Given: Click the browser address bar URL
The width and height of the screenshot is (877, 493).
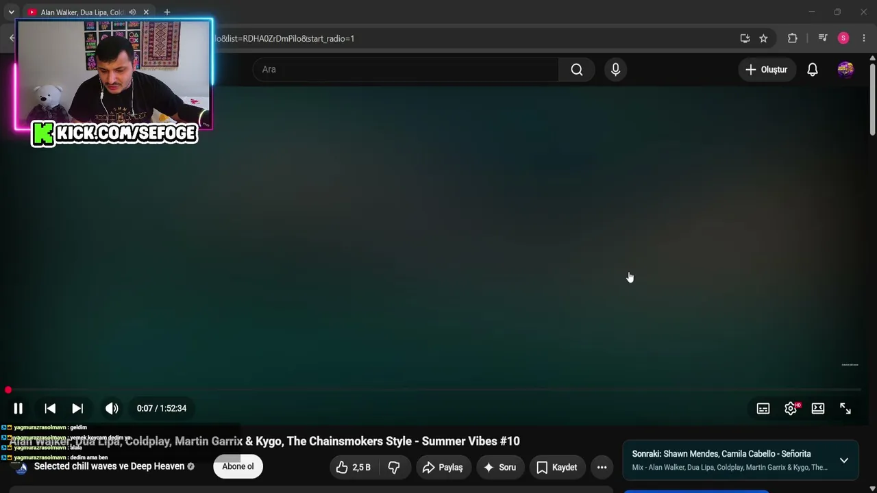Looking at the screenshot, I should [x=284, y=38].
